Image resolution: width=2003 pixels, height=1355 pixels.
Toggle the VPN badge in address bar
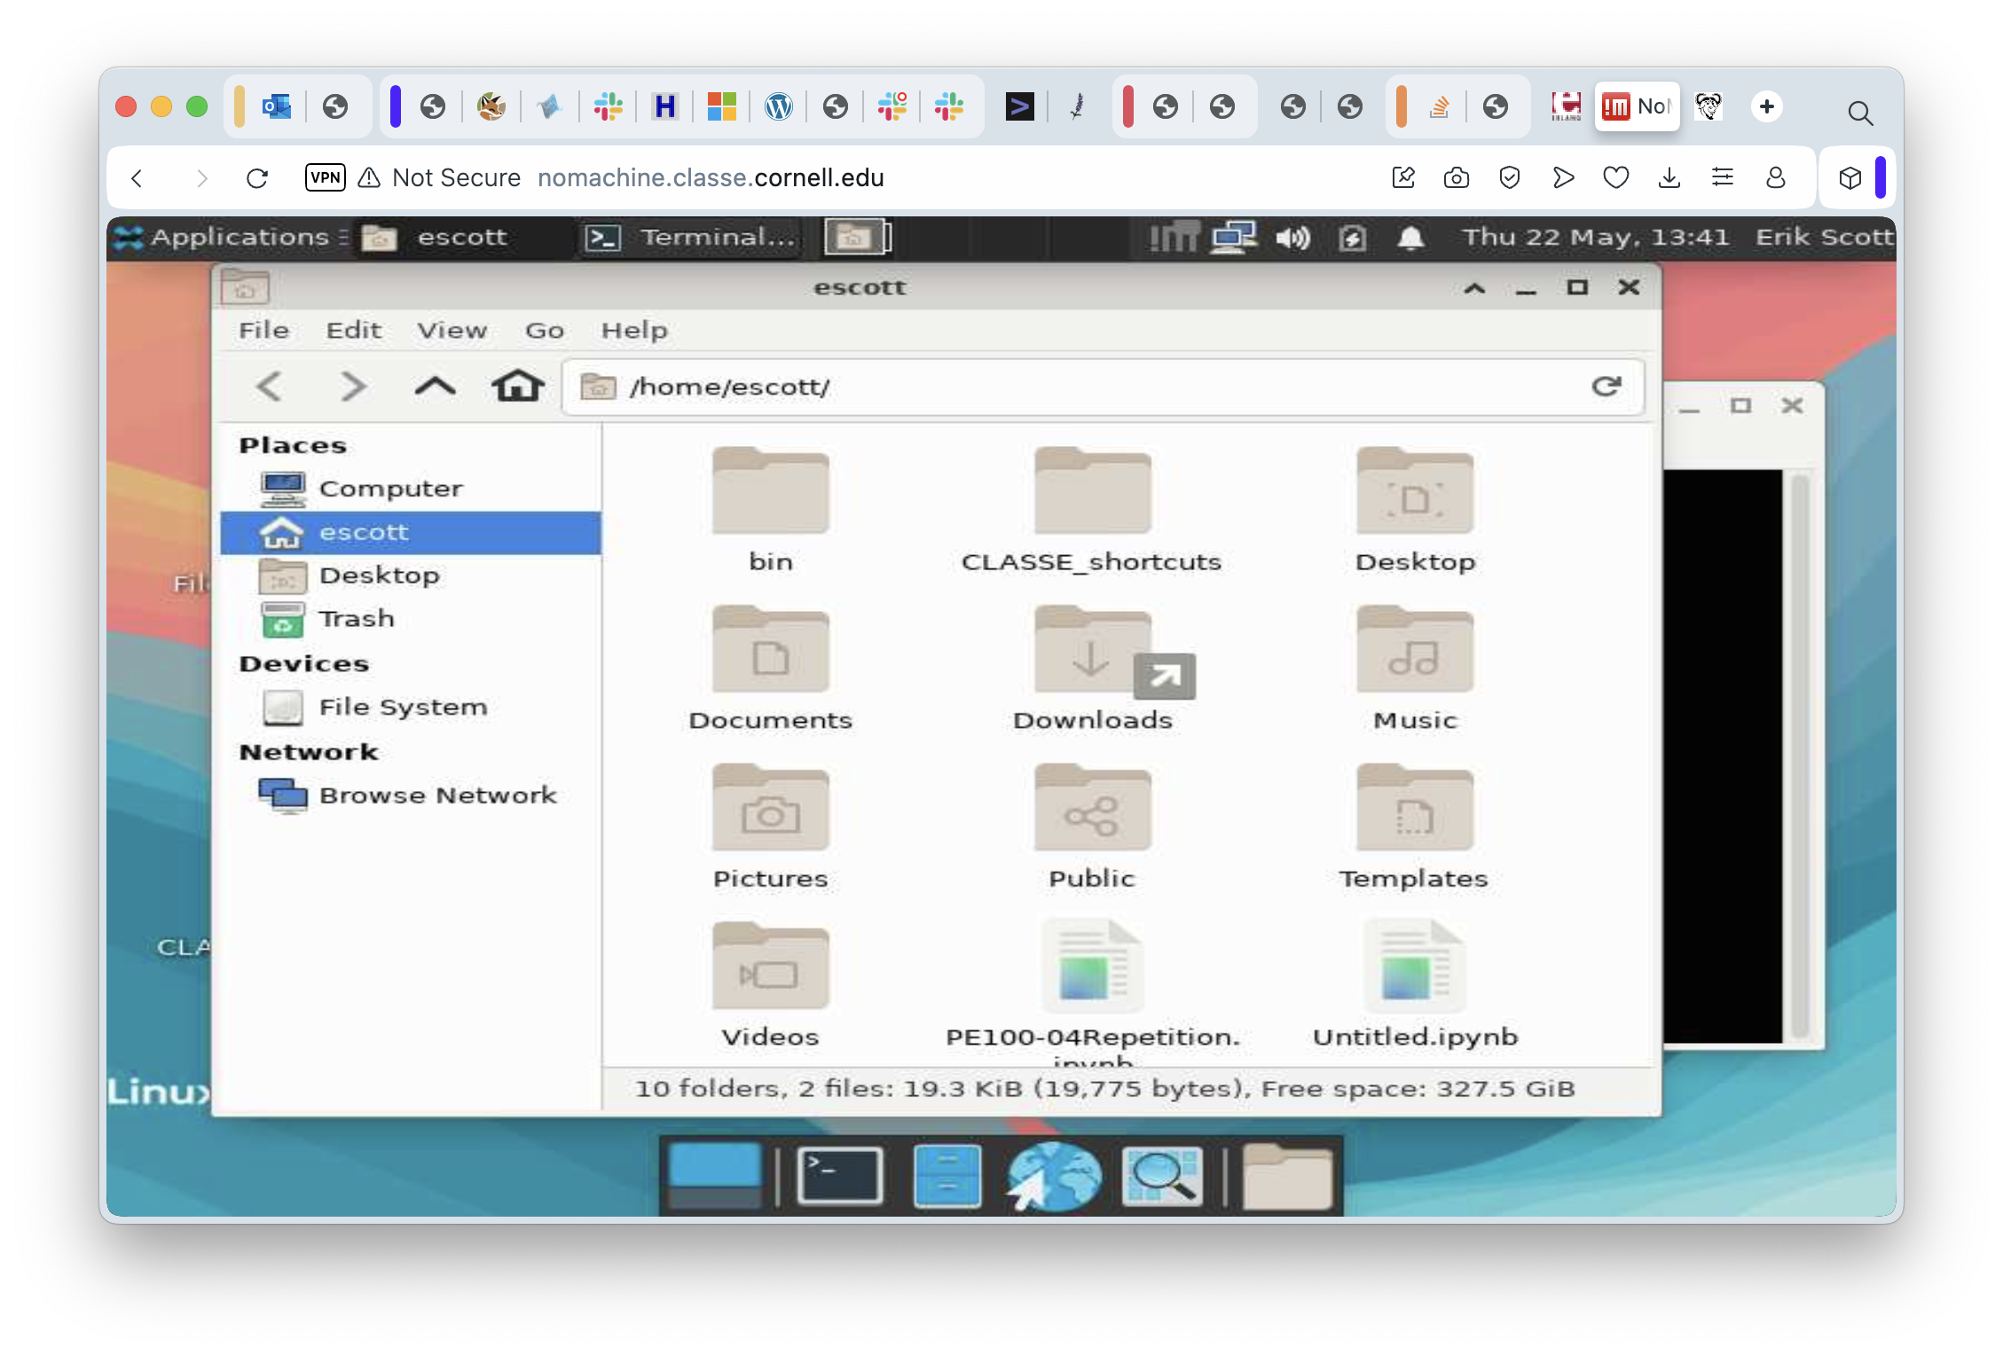coord(325,177)
